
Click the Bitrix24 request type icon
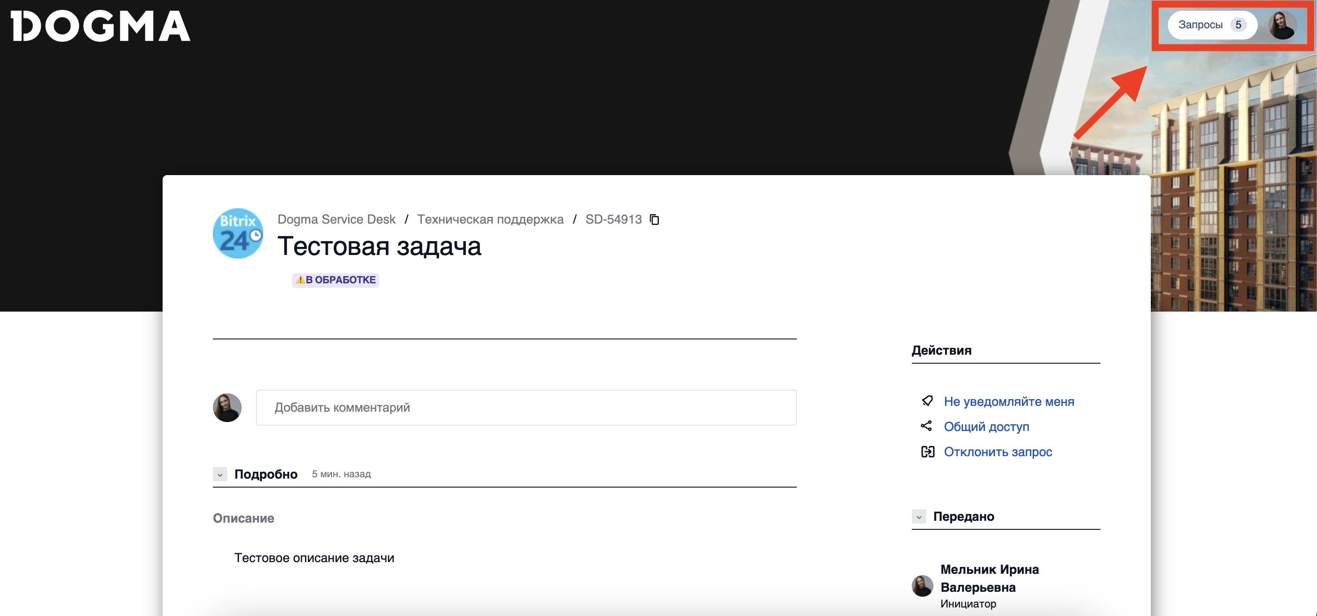click(x=238, y=233)
